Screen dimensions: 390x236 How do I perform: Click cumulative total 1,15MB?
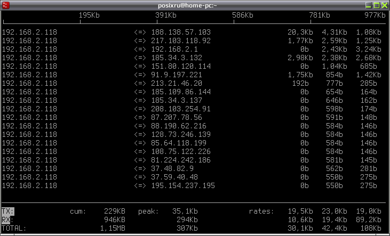(113, 229)
